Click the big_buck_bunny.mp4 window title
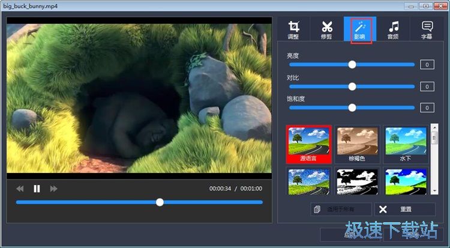Screen dimensions: 450x248 (x=31, y=6)
